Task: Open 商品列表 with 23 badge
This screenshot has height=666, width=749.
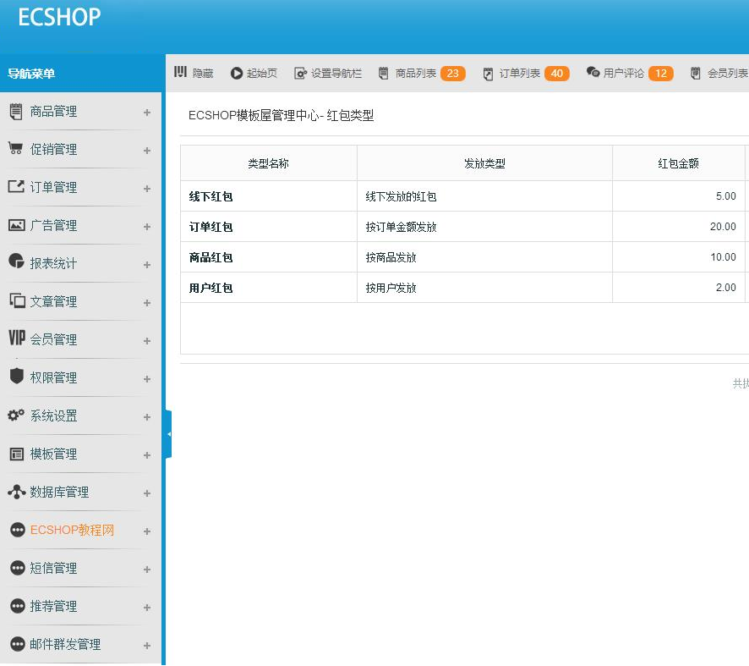Action: click(x=422, y=73)
